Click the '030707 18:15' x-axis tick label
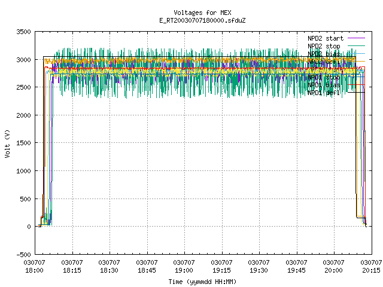 point(72,267)
